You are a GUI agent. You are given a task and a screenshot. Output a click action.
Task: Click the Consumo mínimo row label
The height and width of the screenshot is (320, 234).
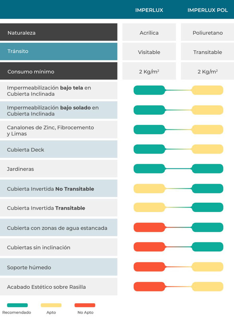(x=59, y=71)
